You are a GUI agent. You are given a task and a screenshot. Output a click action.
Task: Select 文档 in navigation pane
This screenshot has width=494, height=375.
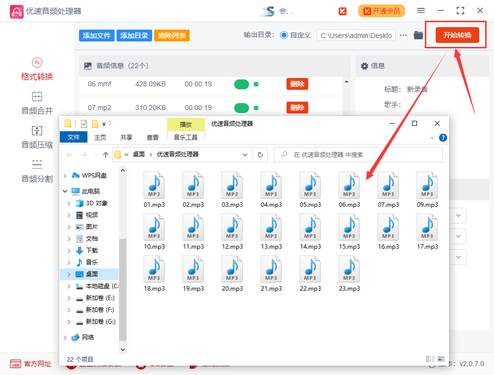(x=92, y=239)
